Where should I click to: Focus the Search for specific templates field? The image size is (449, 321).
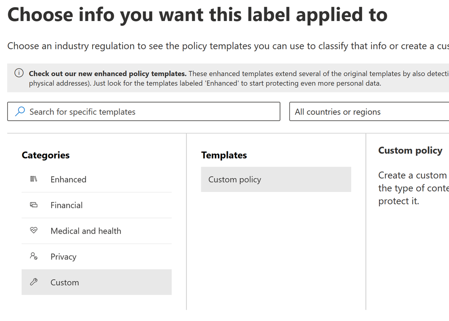pyautogui.click(x=144, y=111)
